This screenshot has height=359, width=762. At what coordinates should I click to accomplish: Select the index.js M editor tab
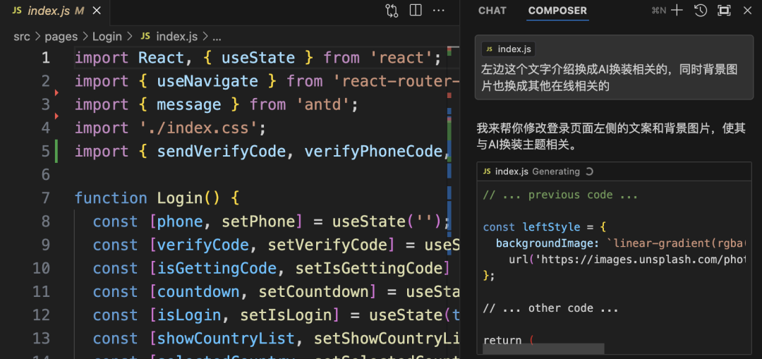click(x=55, y=12)
